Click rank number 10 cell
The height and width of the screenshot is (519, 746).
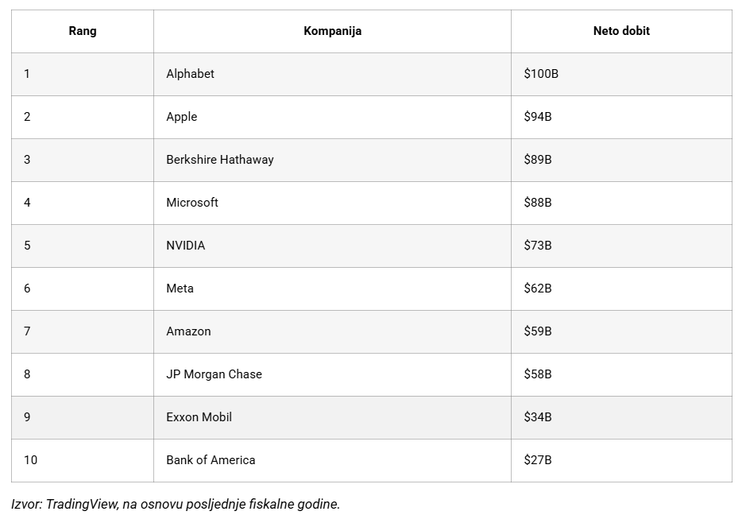coord(31,460)
